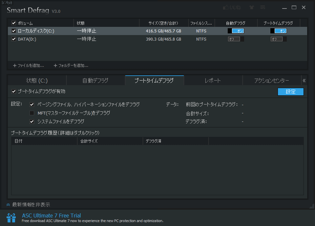Sort by the サイズ(空き/合計) column header
This screenshot has width=315, height=226.
tap(163, 23)
